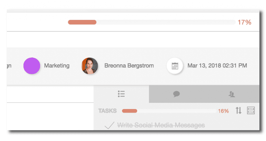Viewport: 266px width, 141px height.
Task: Open the contributors people tab
Action: pos(232,94)
